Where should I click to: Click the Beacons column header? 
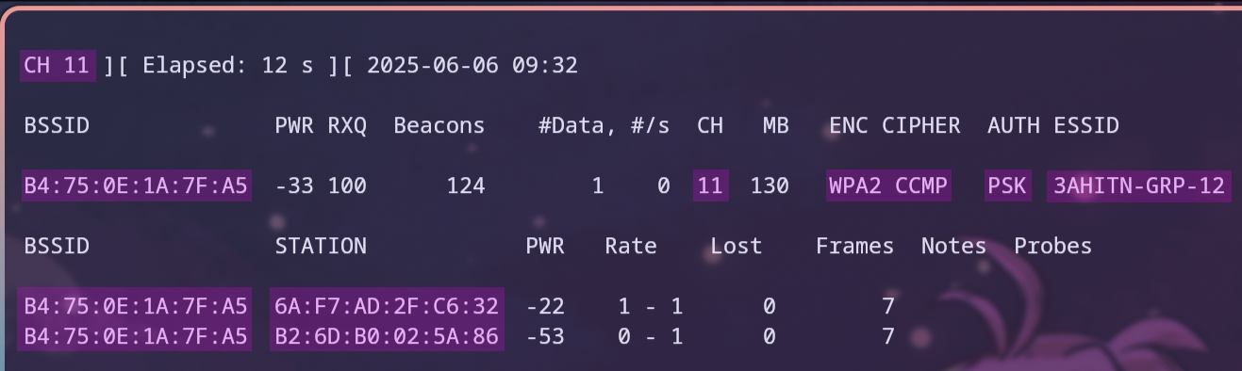439,126
